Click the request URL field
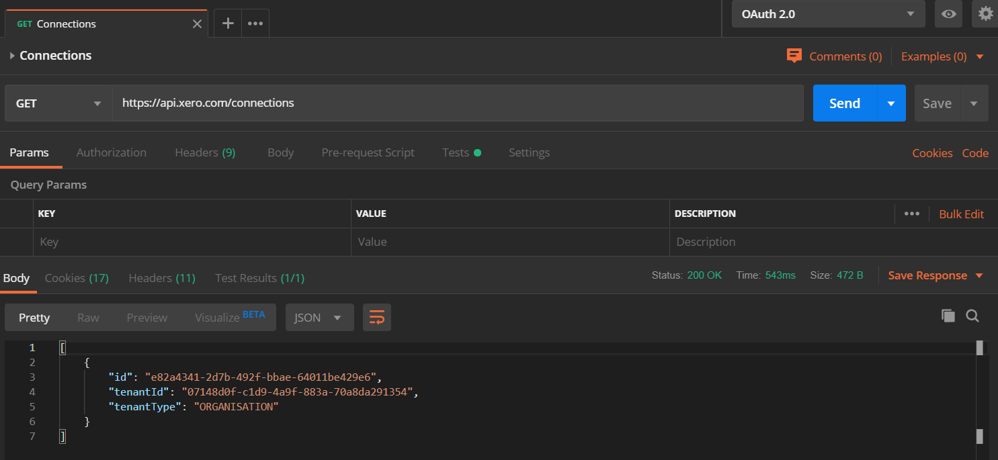Image resolution: width=998 pixels, height=460 pixels. (x=458, y=103)
